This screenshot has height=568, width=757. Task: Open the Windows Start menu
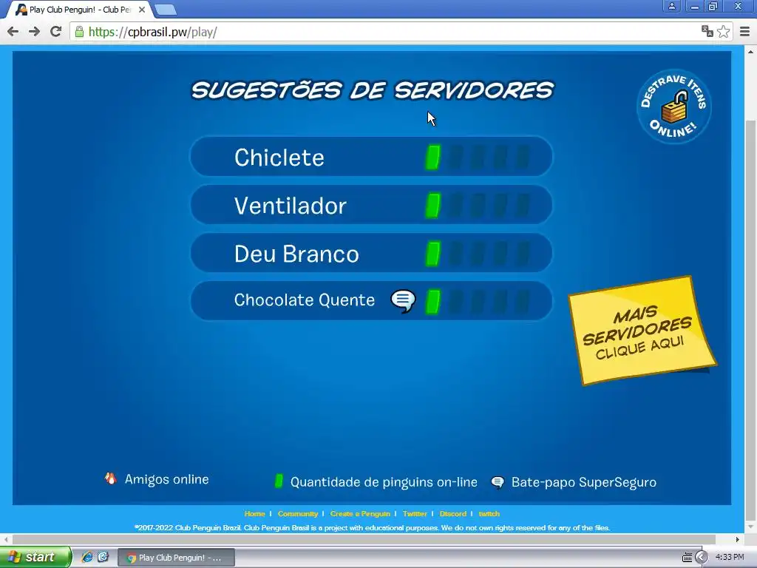click(x=35, y=557)
